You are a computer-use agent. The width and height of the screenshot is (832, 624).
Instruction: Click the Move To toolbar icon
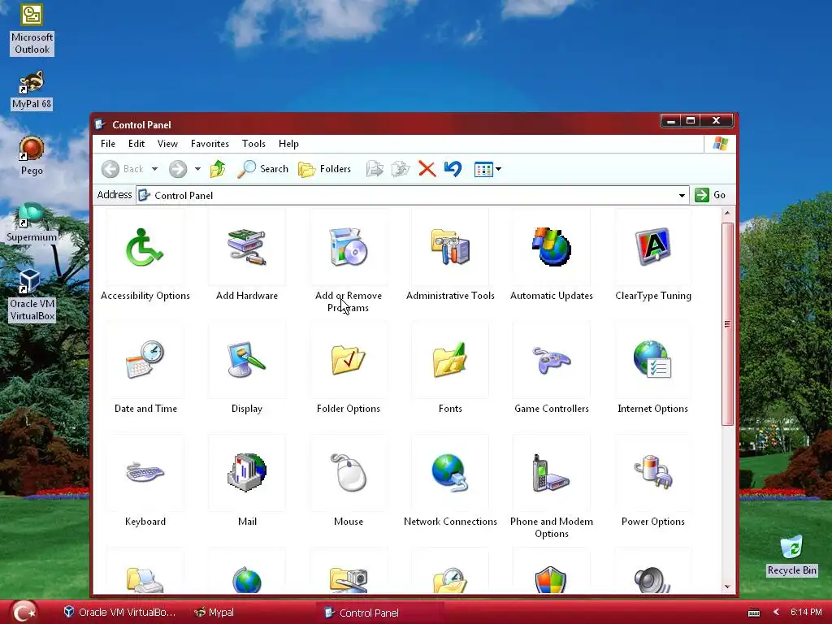point(375,169)
